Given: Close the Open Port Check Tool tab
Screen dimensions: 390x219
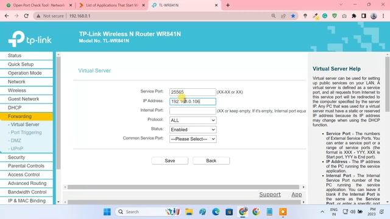Looking at the screenshot, I should [x=71, y=5].
